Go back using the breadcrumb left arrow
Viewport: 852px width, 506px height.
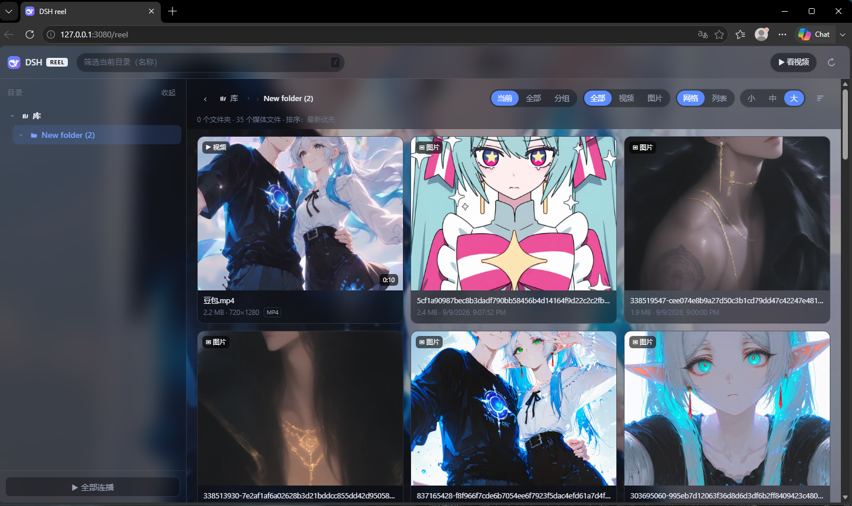(x=205, y=99)
